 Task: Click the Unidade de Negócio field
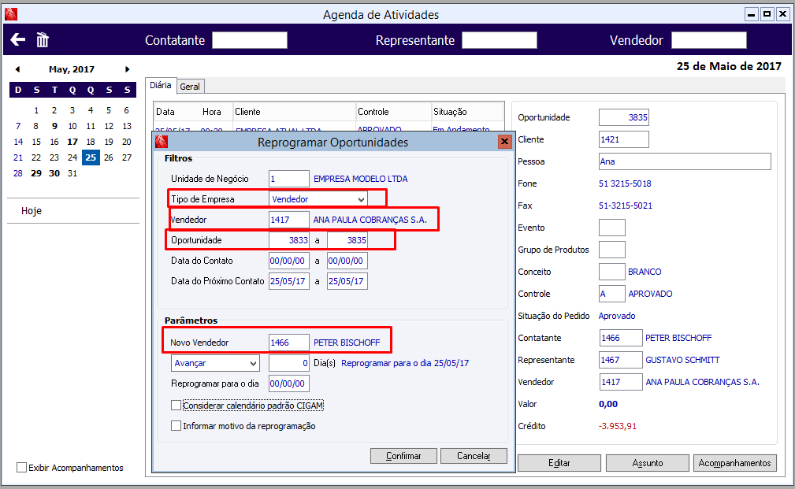(289, 179)
